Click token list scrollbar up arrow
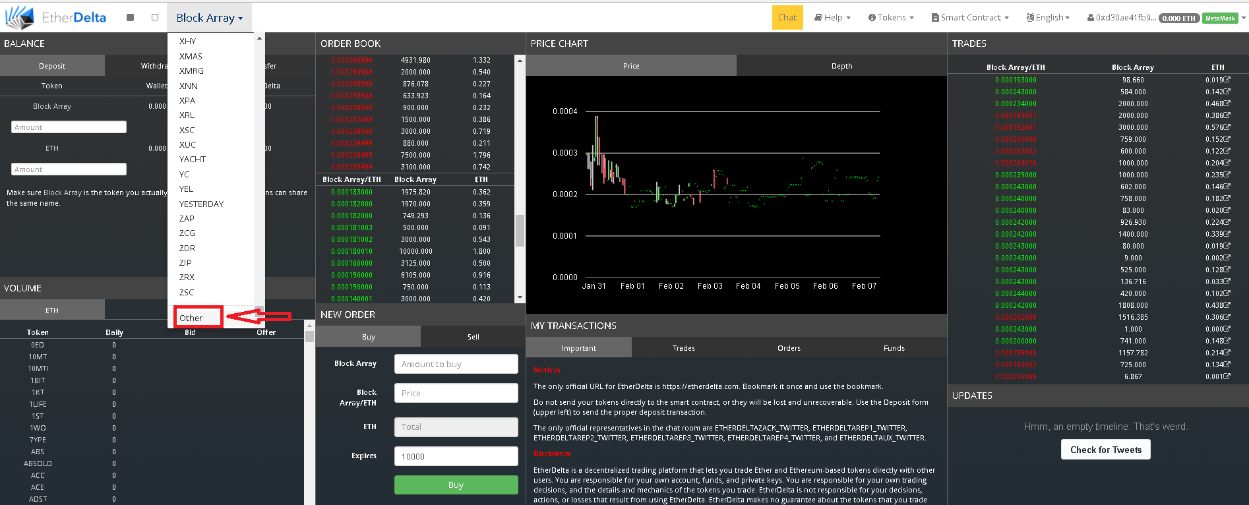 [x=259, y=38]
